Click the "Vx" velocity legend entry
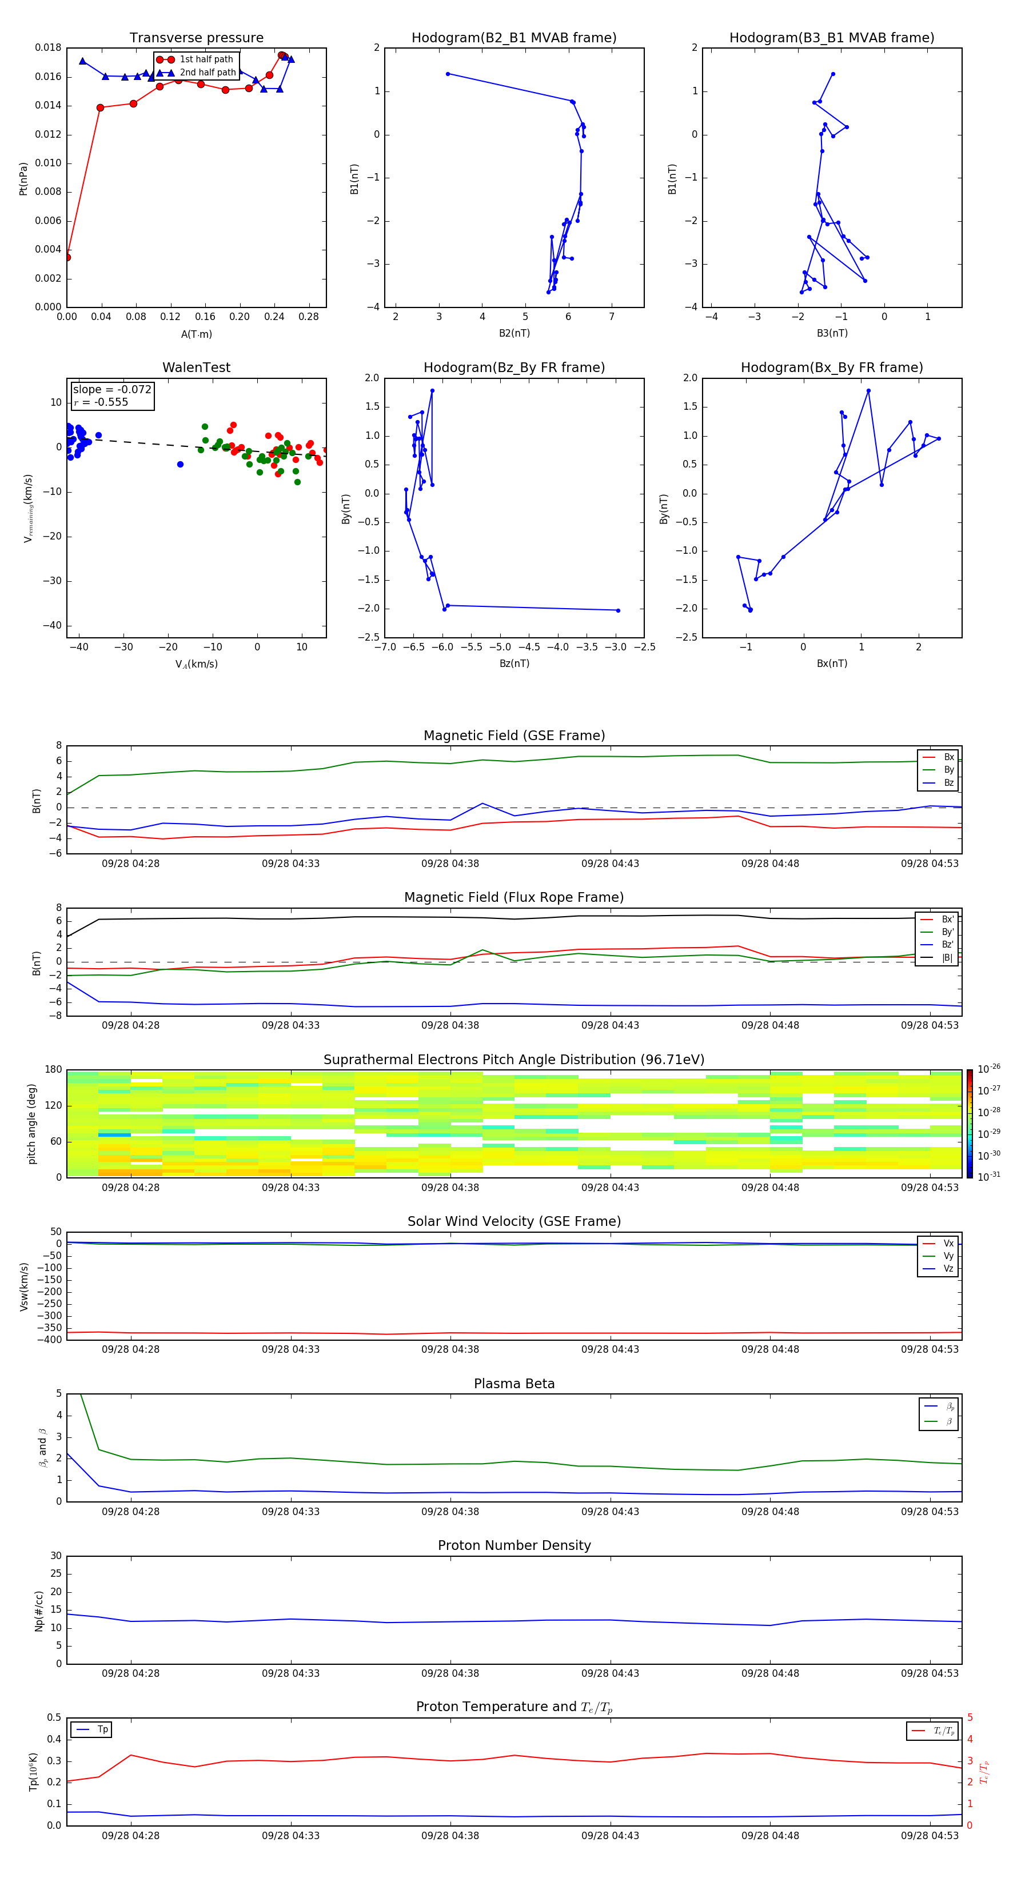 (x=938, y=1243)
